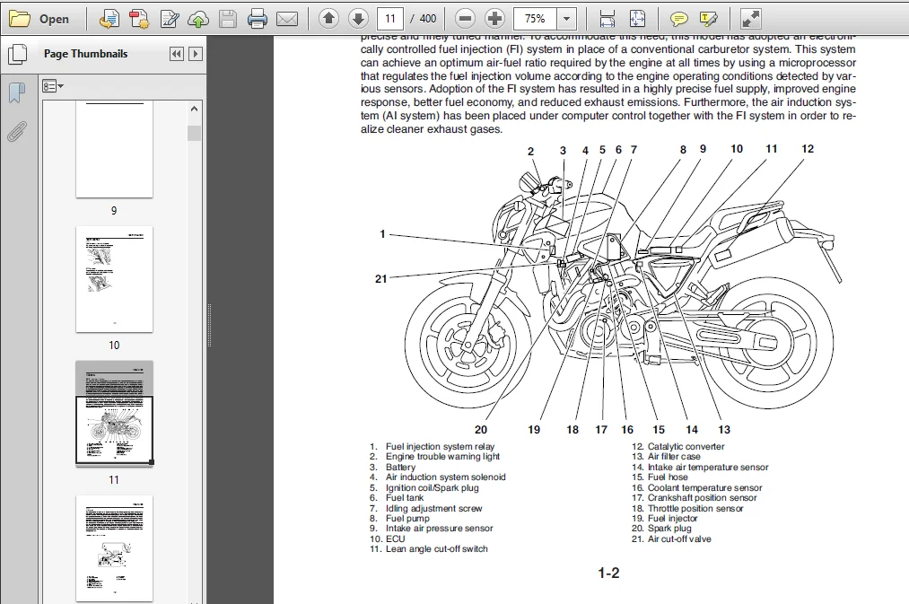Click diagram callout number 21
This screenshot has width=909, height=604.
380,279
